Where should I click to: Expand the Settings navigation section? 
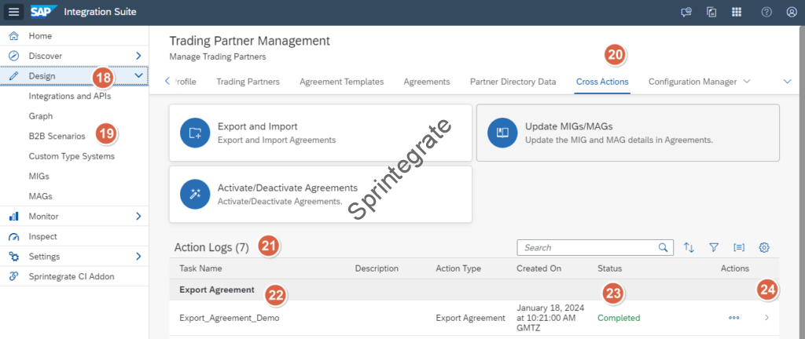[x=138, y=256]
